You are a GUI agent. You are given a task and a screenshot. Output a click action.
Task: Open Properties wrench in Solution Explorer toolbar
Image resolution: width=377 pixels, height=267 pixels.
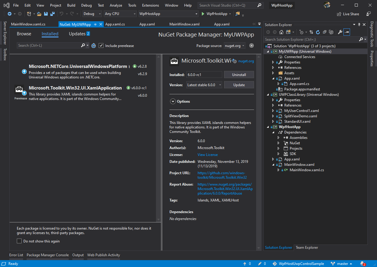(340, 32)
